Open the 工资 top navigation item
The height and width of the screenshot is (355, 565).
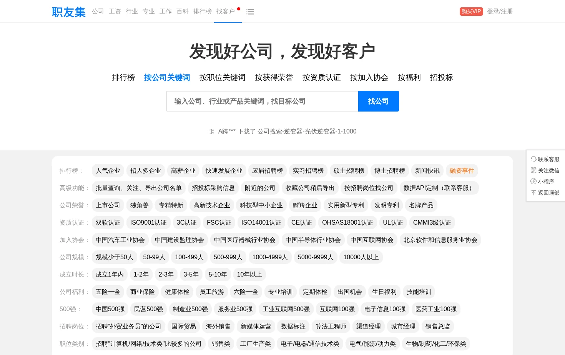[x=115, y=12]
